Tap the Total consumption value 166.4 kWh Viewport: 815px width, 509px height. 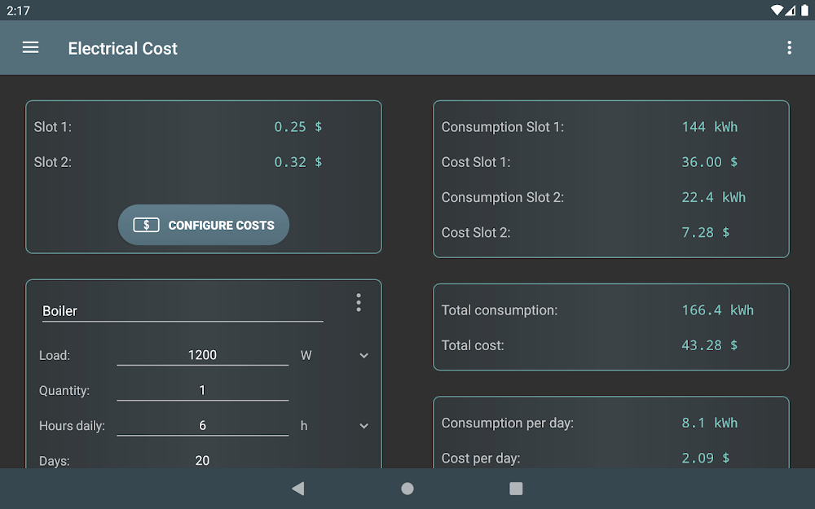tap(717, 310)
